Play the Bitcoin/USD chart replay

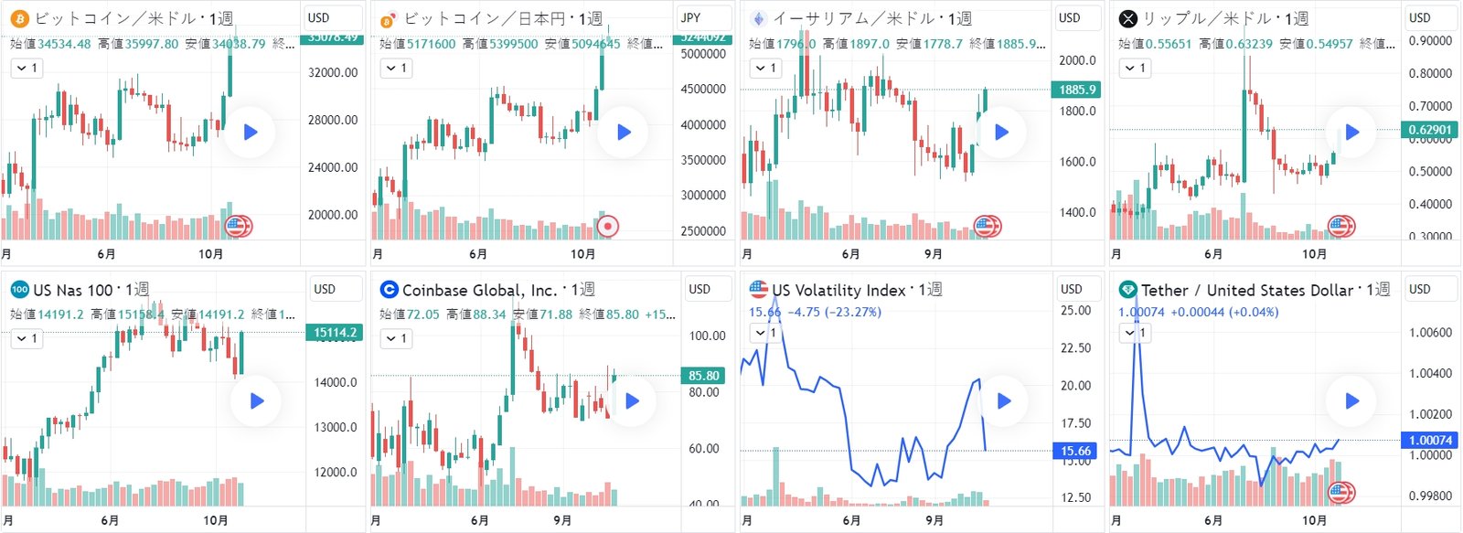pyautogui.click(x=251, y=133)
